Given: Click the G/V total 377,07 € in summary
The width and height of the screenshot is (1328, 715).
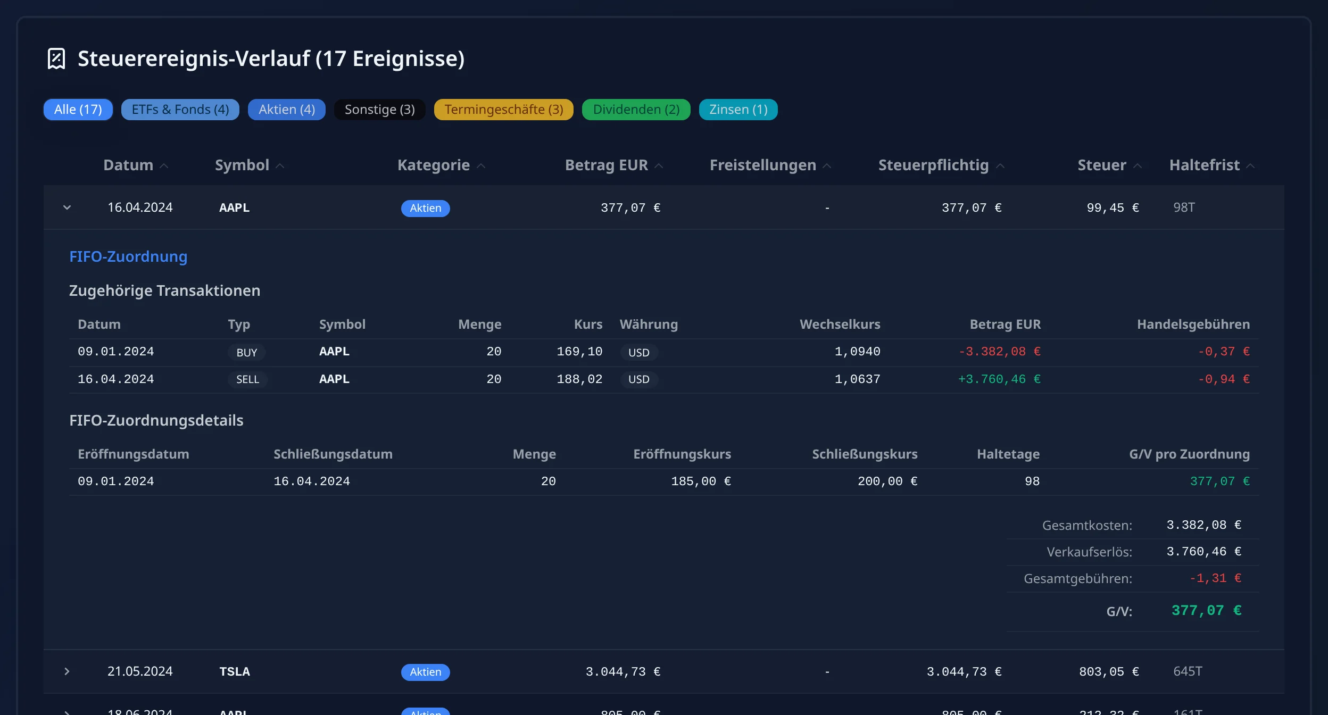Looking at the screenshot, I should [1207, 611].
